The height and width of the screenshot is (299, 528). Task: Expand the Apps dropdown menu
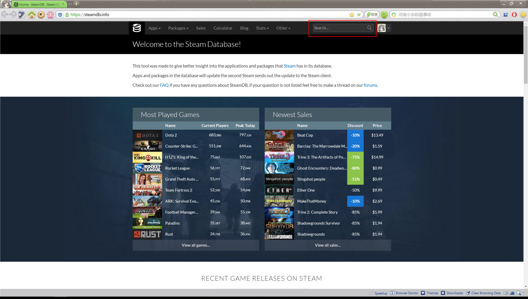coord(154,28)
